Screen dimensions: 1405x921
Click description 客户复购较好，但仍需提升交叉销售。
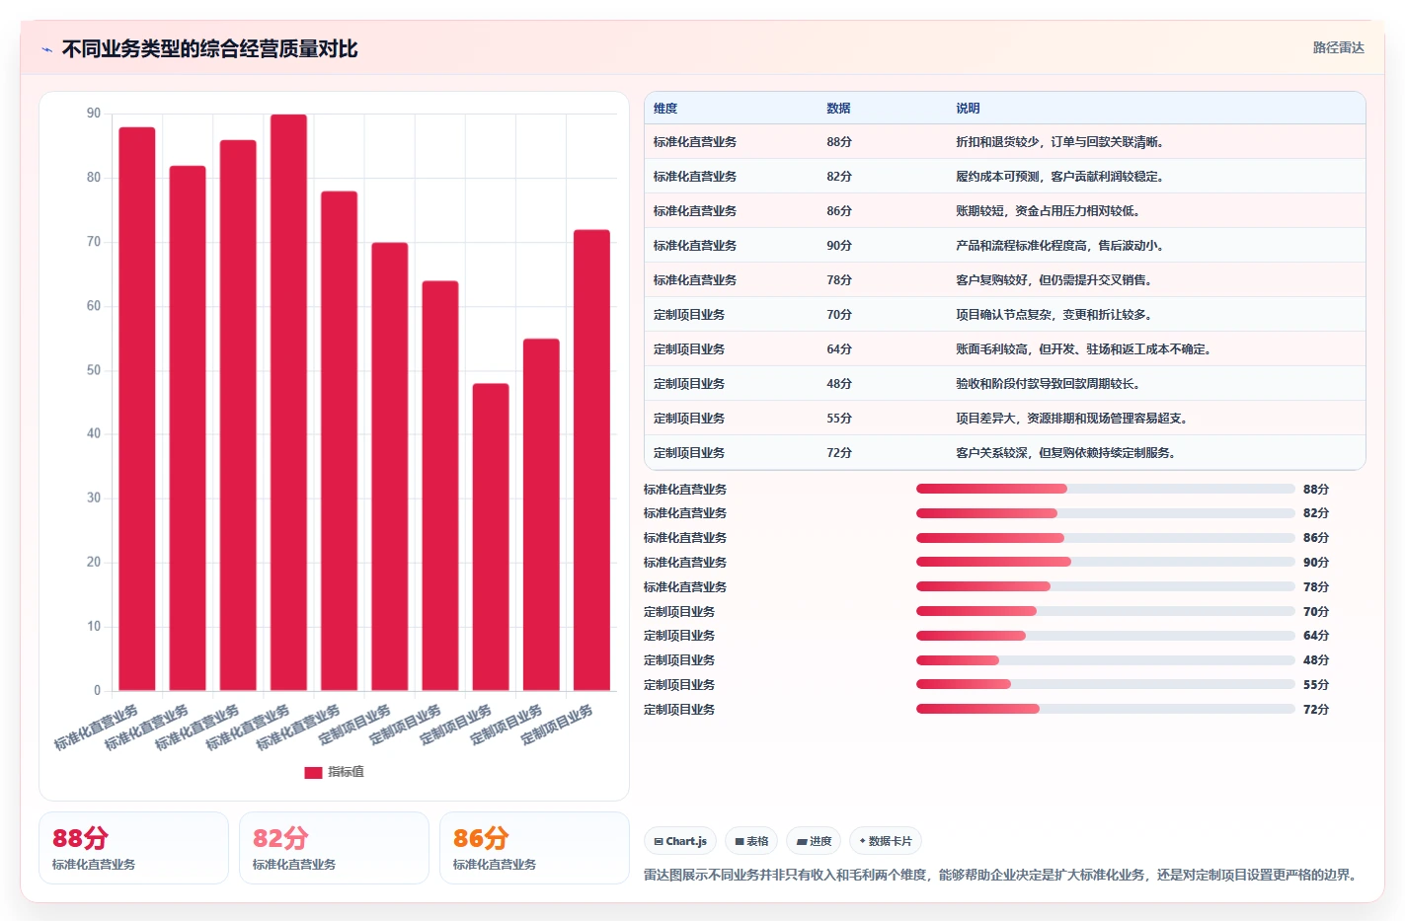[1055, 280]
